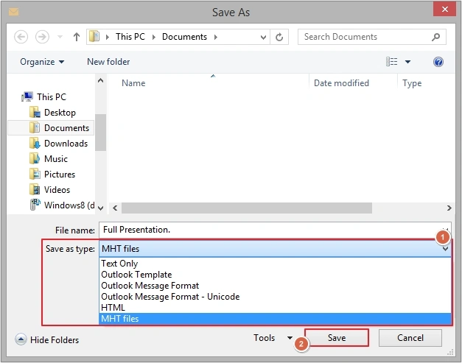462x363 pixels.
Task: Click the Pictures folder icon
Action: (35, 174)
